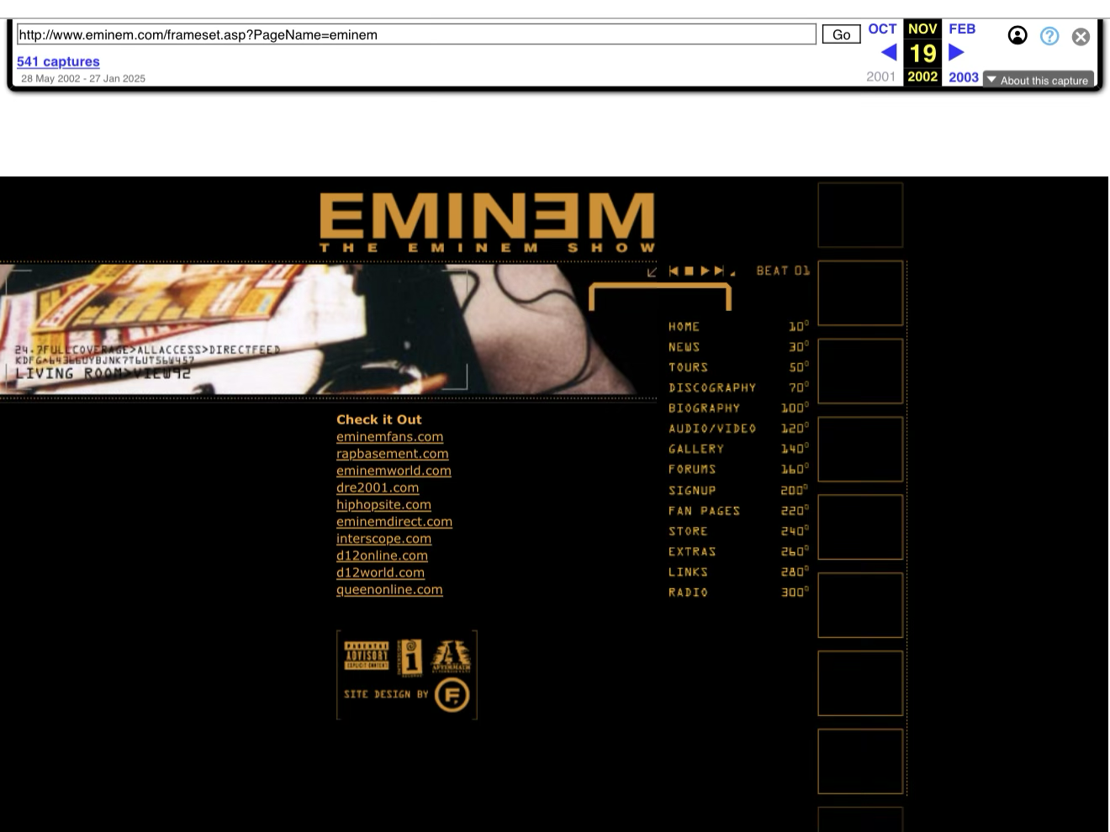Click the living room banner image
This screenshot has height=832, width=1110.
(x=328, y=329)
